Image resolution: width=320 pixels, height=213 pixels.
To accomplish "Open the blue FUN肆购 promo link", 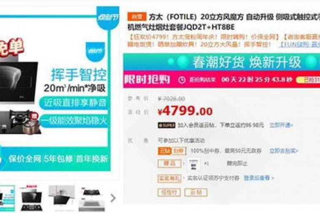I will pos(300,44).
